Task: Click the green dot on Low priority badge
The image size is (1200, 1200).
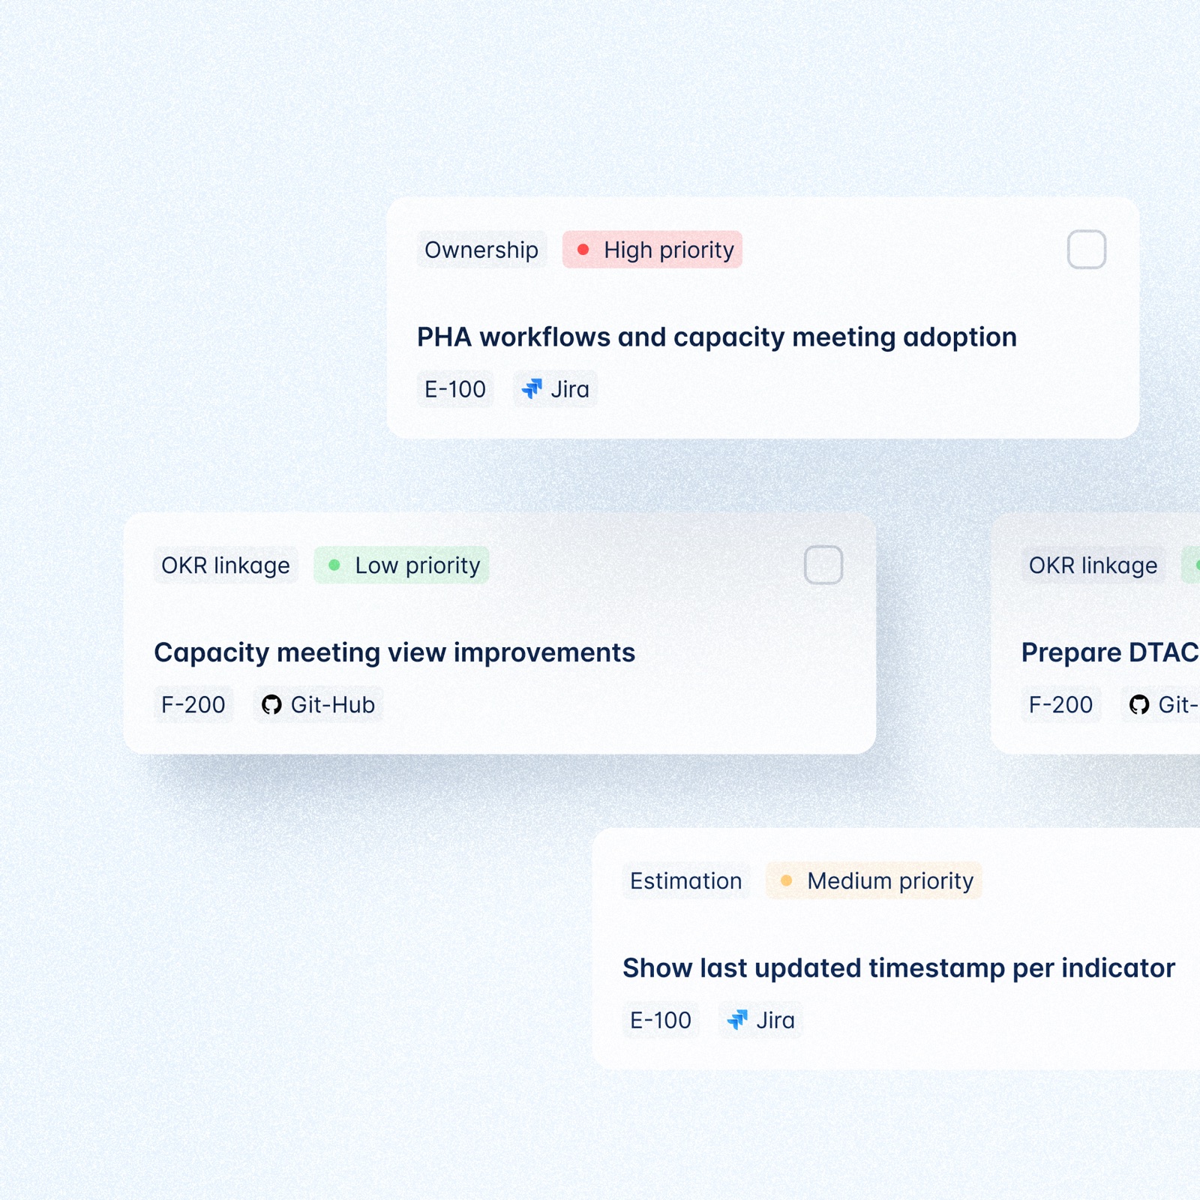Action: 335,565
